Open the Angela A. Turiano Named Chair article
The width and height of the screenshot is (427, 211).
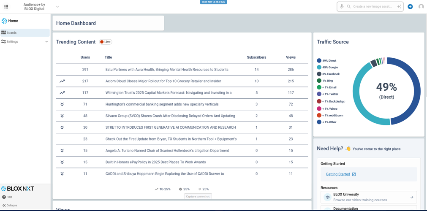pyautogui.click(x=167, y=151)
